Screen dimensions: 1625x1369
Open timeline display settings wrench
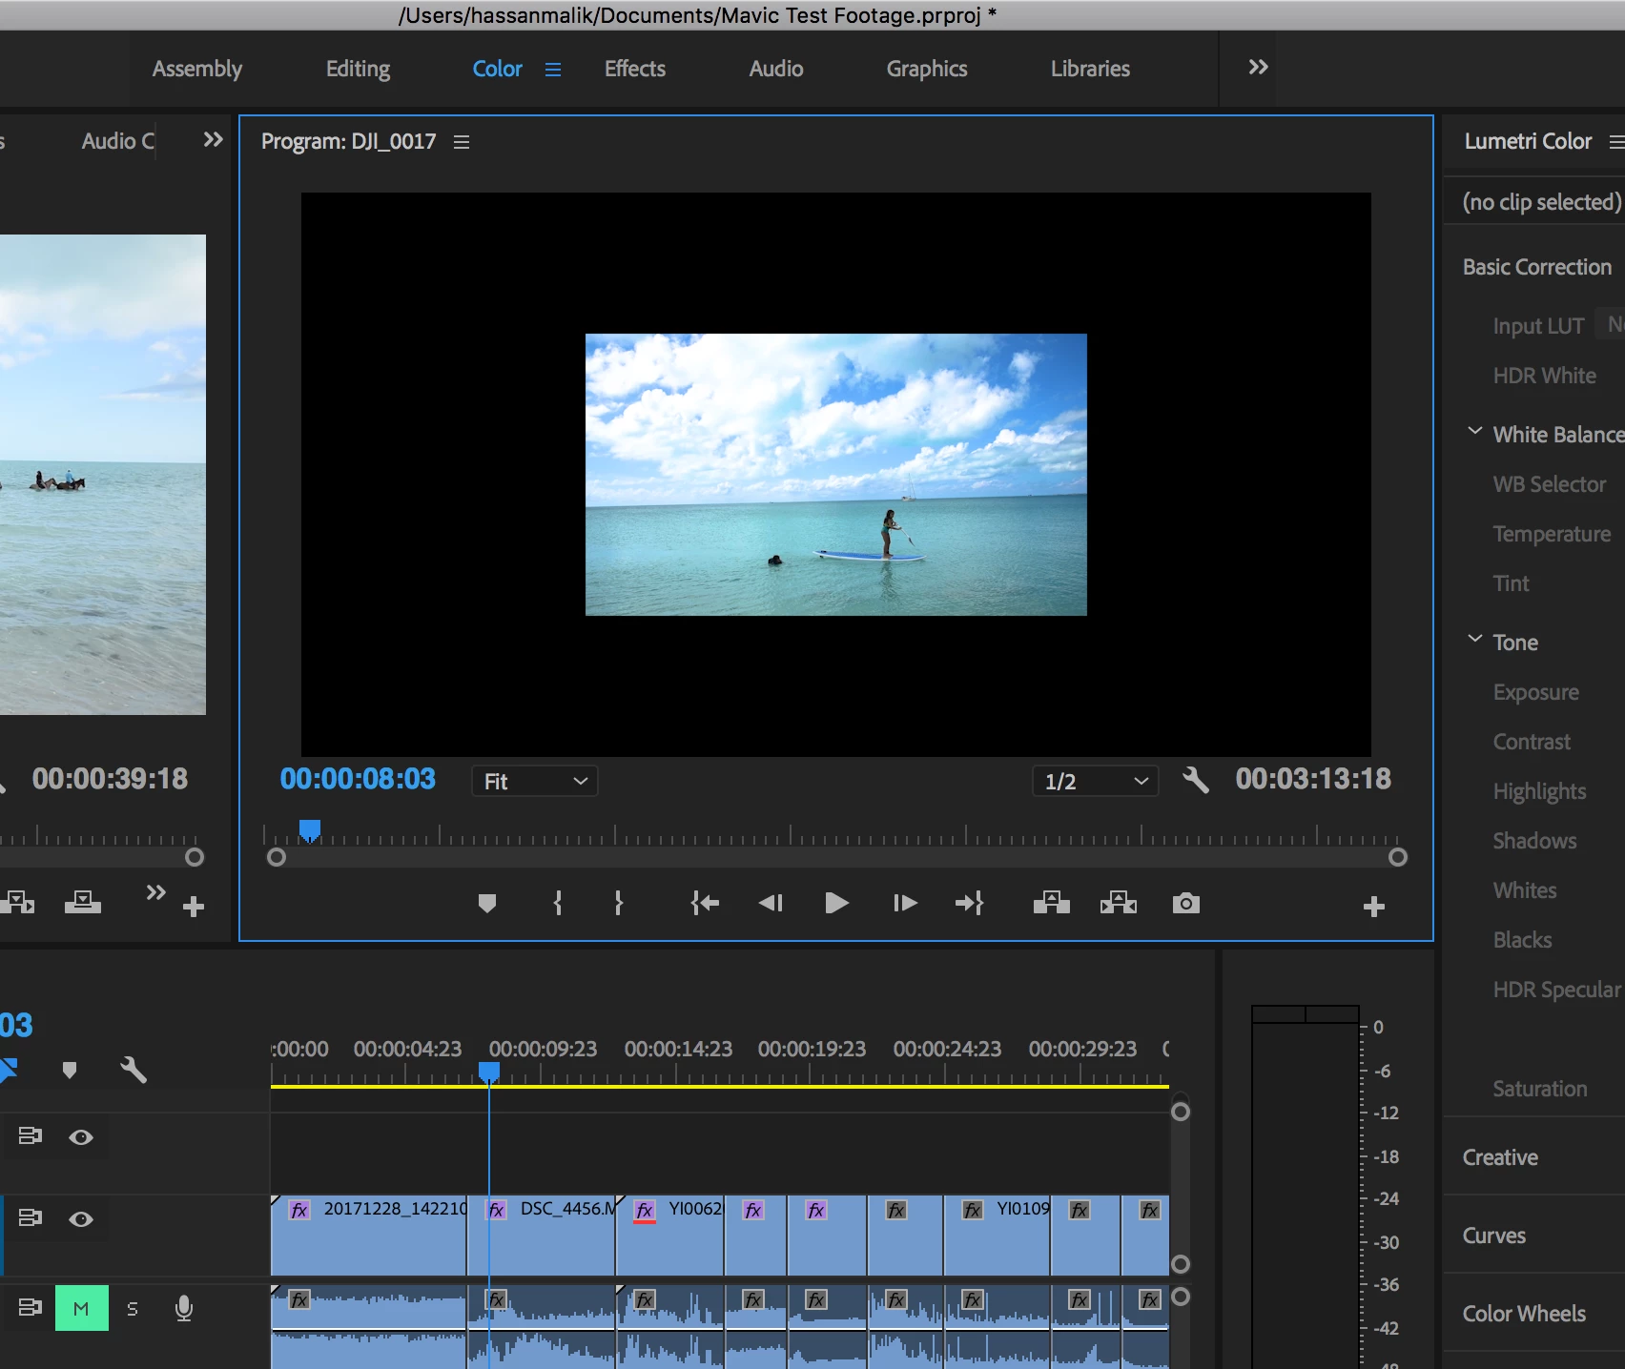coord(134,1070)
